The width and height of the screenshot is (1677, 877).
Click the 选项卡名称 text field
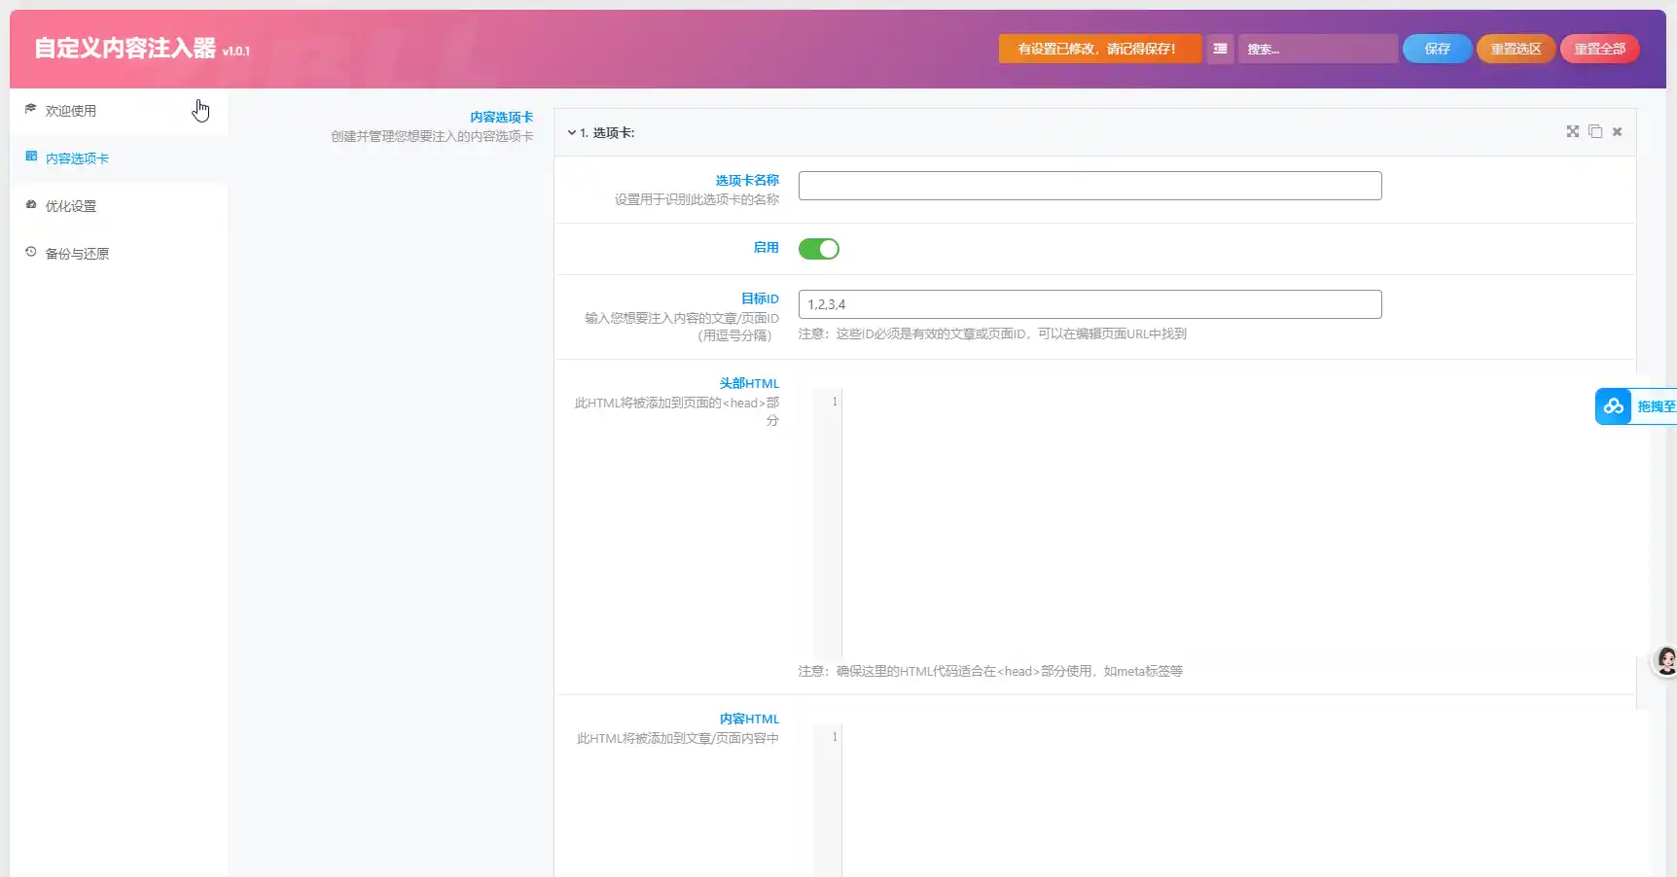click(x=1089, y=186)
